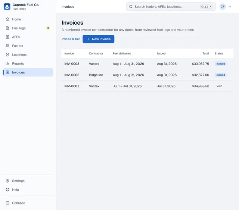Click the Contractor column header

96,53
